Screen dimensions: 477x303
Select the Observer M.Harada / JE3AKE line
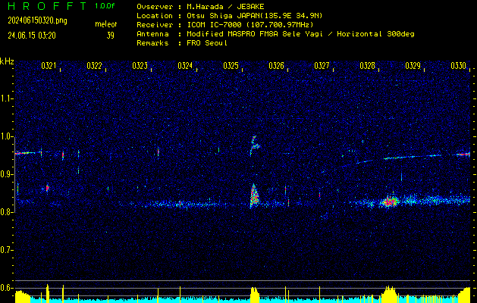199,6
